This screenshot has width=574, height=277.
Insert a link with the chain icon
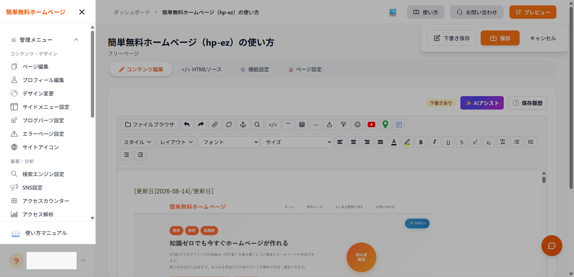pos(215,124)
